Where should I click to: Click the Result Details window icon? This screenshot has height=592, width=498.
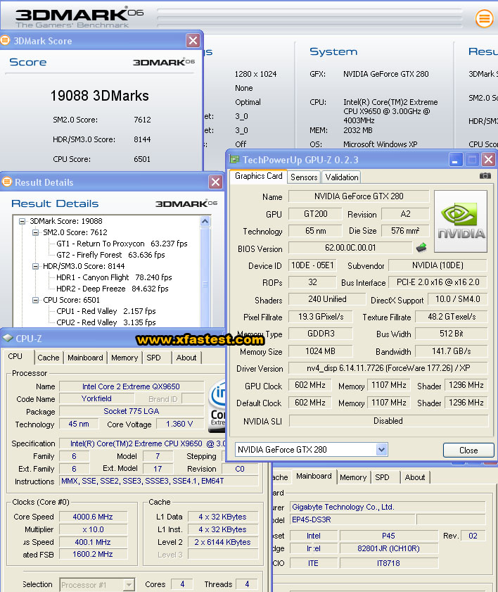point(6,182)
